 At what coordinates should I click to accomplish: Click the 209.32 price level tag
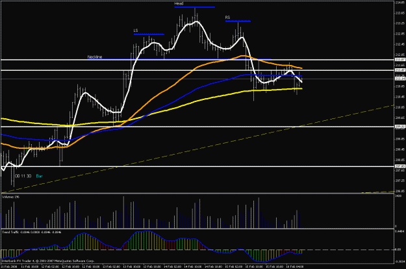click(400, 126)
